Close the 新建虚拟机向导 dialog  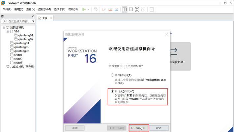click(167, 35)
